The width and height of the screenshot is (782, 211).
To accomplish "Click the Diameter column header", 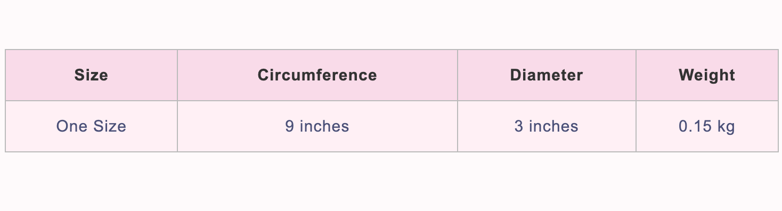I will pos(547,75).
